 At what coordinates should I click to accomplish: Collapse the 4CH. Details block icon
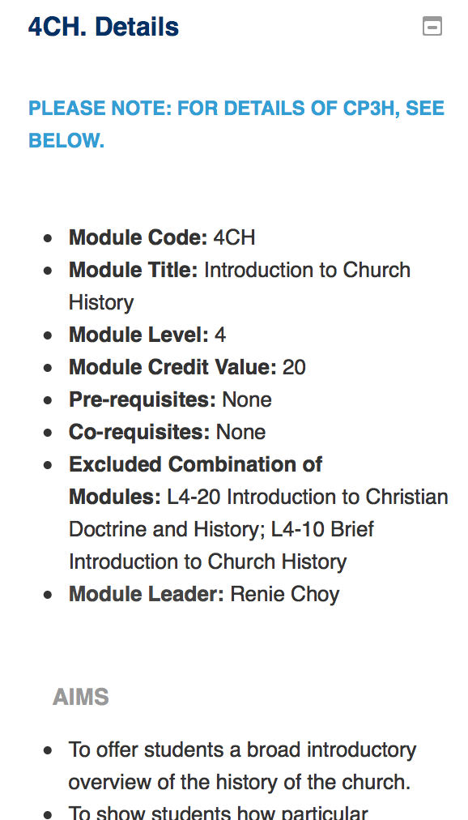(x=432, y=26)
